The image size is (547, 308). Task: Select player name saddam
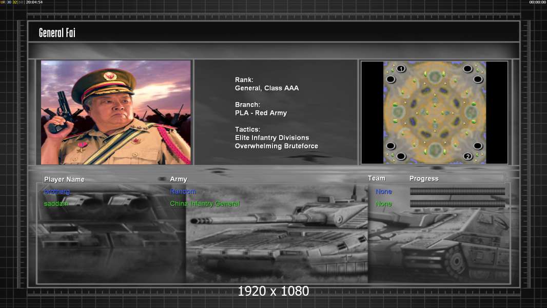(56, 203)
